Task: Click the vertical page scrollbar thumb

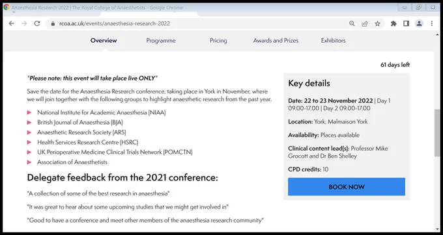Action: tap(437, 132)
